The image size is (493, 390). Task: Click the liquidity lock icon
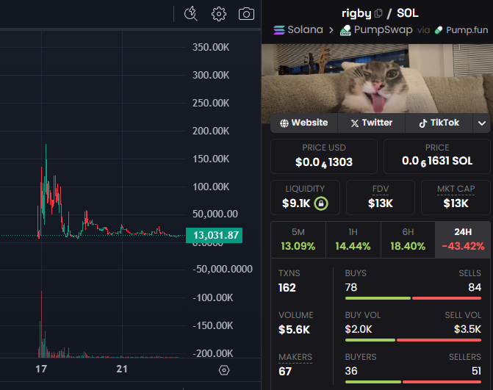(321, 203)
